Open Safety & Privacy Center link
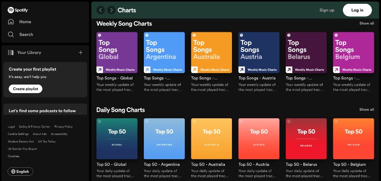The width and height of the screenshot is (381, 181). point(34,126)
